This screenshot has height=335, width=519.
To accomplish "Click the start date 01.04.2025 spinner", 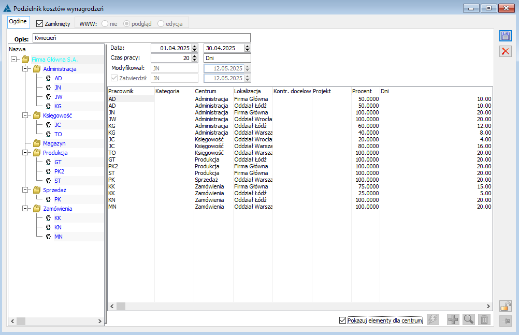I will click(x=195, y=48).
